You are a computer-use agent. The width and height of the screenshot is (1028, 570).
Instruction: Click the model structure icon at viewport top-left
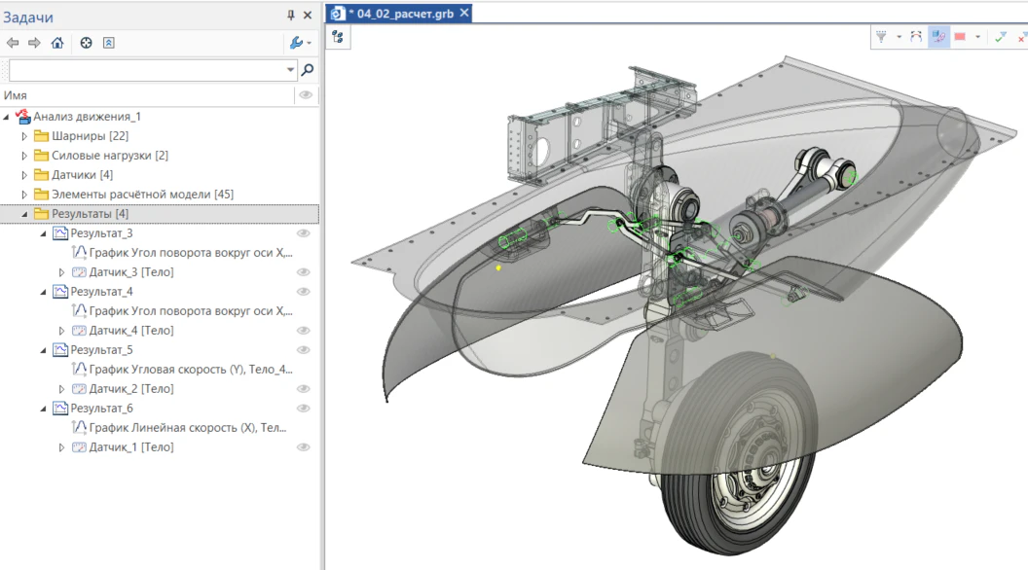(x=338, y=37)
